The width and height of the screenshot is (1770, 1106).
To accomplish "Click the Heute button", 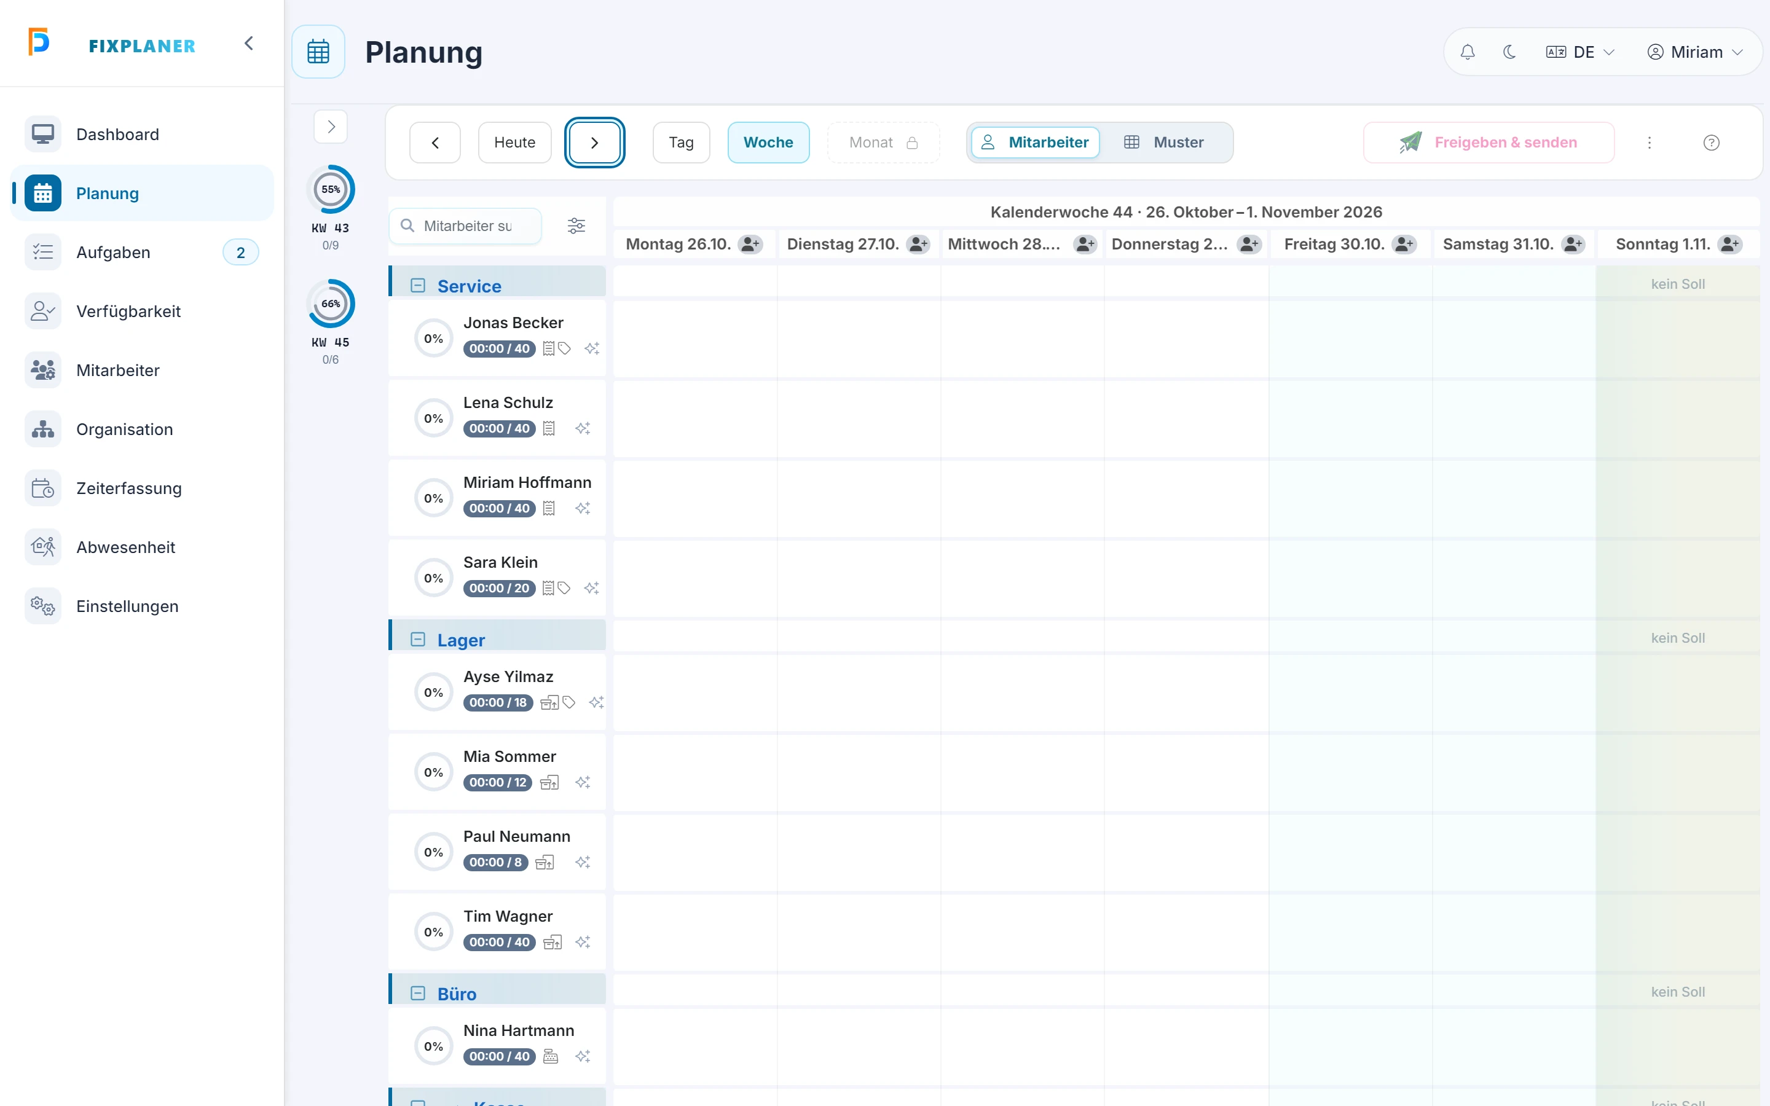I will pos(514,143).
